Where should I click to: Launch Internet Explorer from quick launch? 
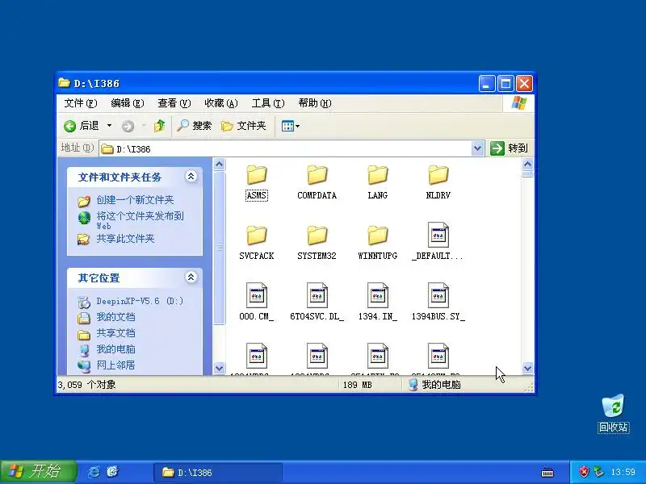coord(94,472)
